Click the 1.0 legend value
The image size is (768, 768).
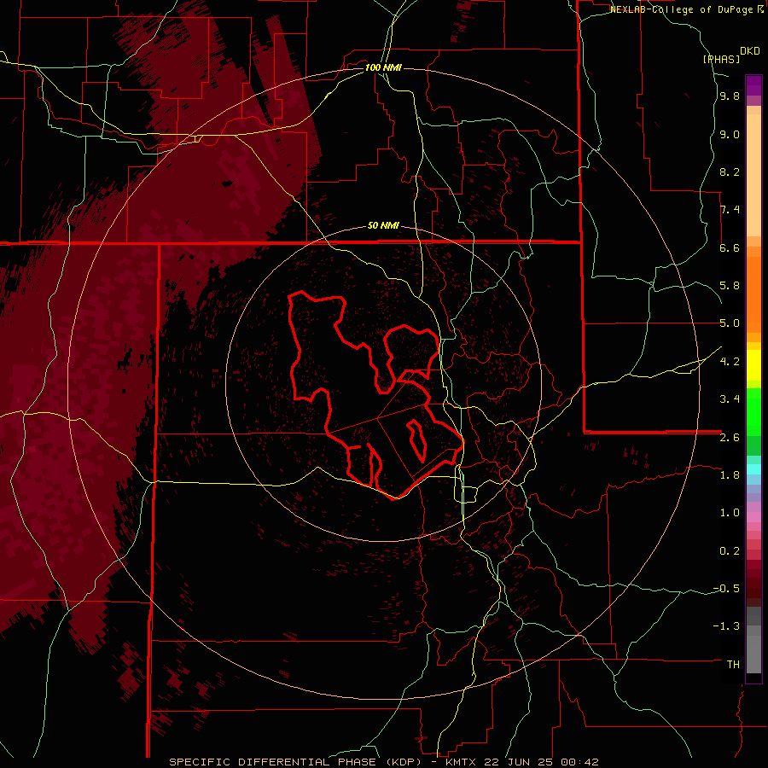730,513
